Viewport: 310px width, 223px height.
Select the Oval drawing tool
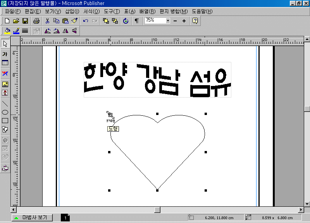click(5, 112)
